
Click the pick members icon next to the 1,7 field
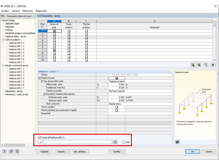point(115,142)
